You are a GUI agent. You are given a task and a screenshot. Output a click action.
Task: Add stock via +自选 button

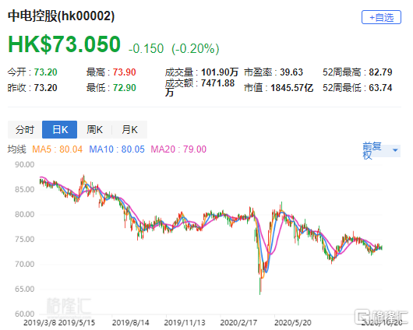[381, 17]
